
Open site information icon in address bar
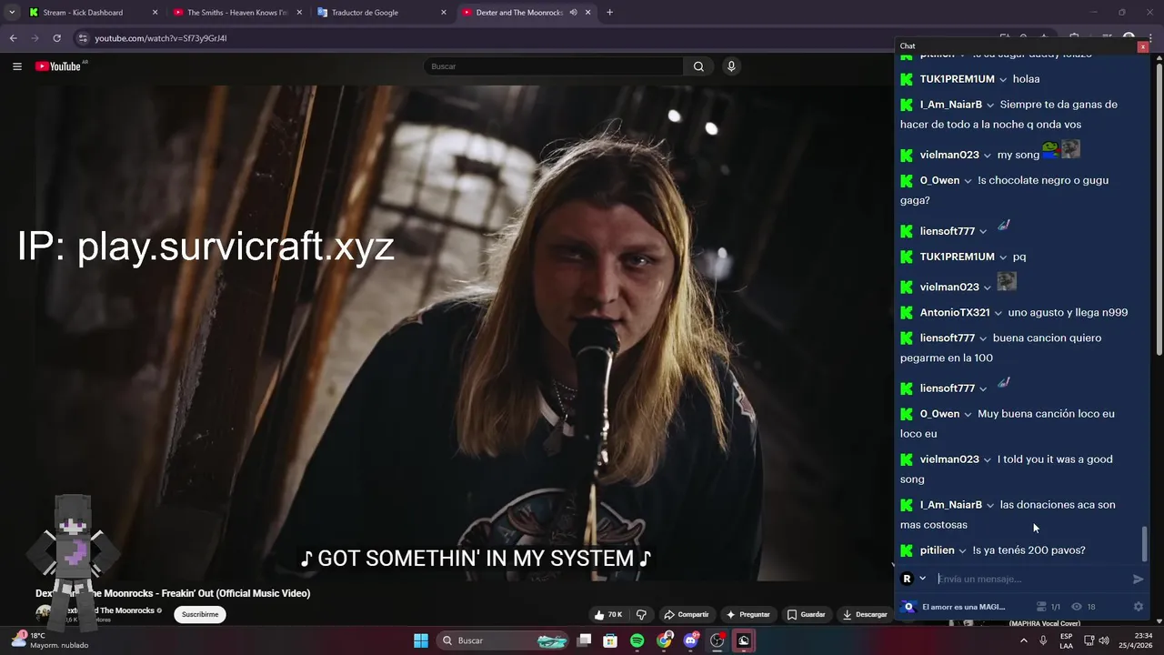(83, 38)
